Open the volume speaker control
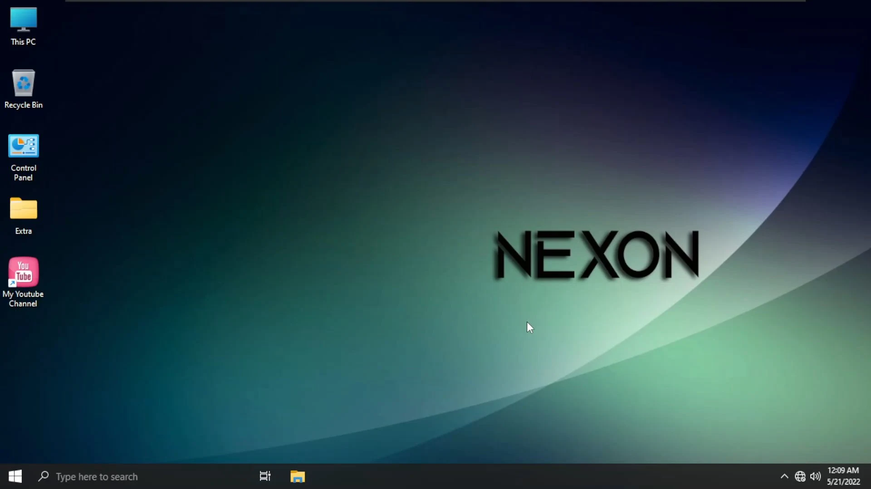The width and height of the screenshot is (871, 489). click(x=815, y=476)
